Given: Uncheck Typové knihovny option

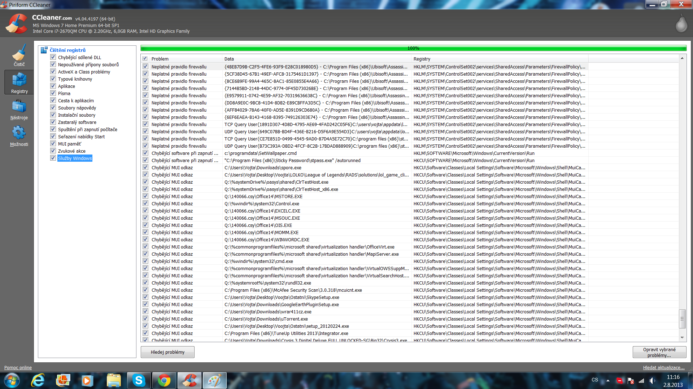Looking at the screenshot, I should click(53, 79).
